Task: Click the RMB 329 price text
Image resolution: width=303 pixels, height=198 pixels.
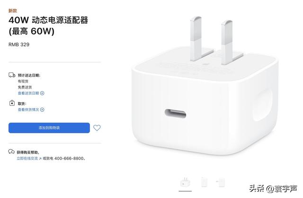Action: [x=19, y=45]
